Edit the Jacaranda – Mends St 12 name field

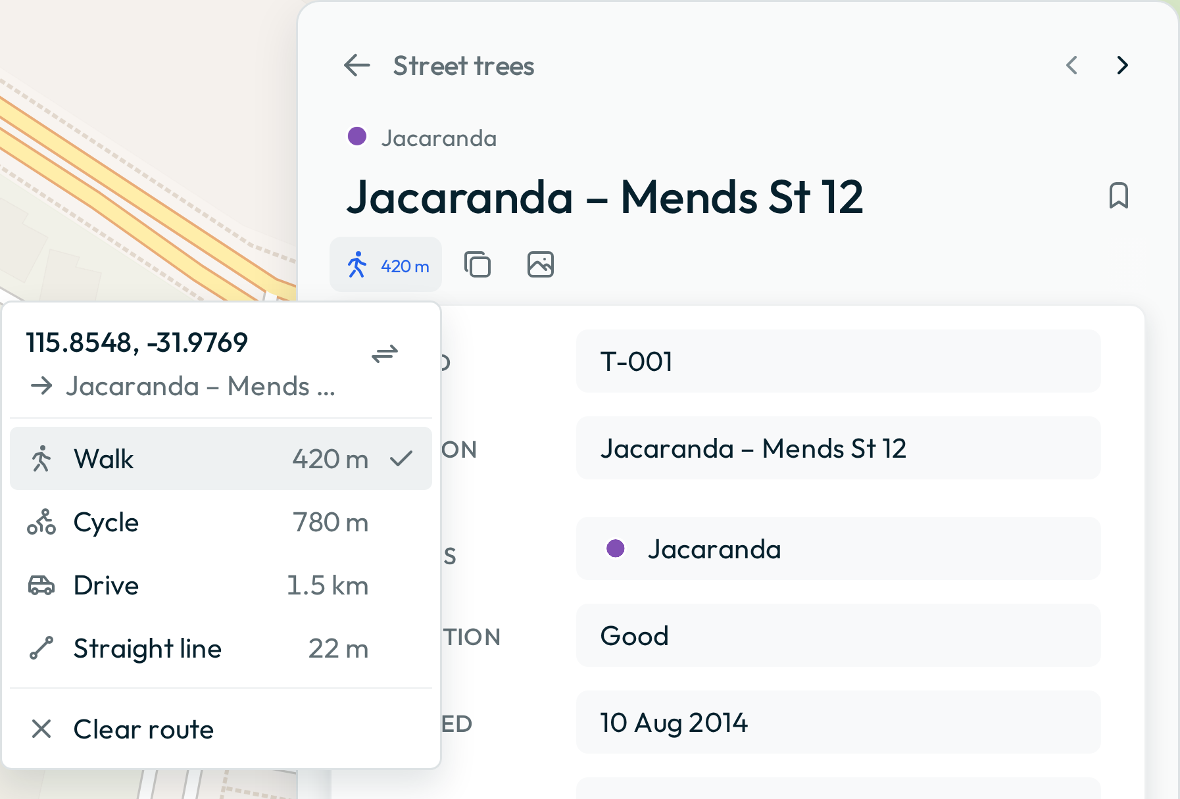[838, 448]
